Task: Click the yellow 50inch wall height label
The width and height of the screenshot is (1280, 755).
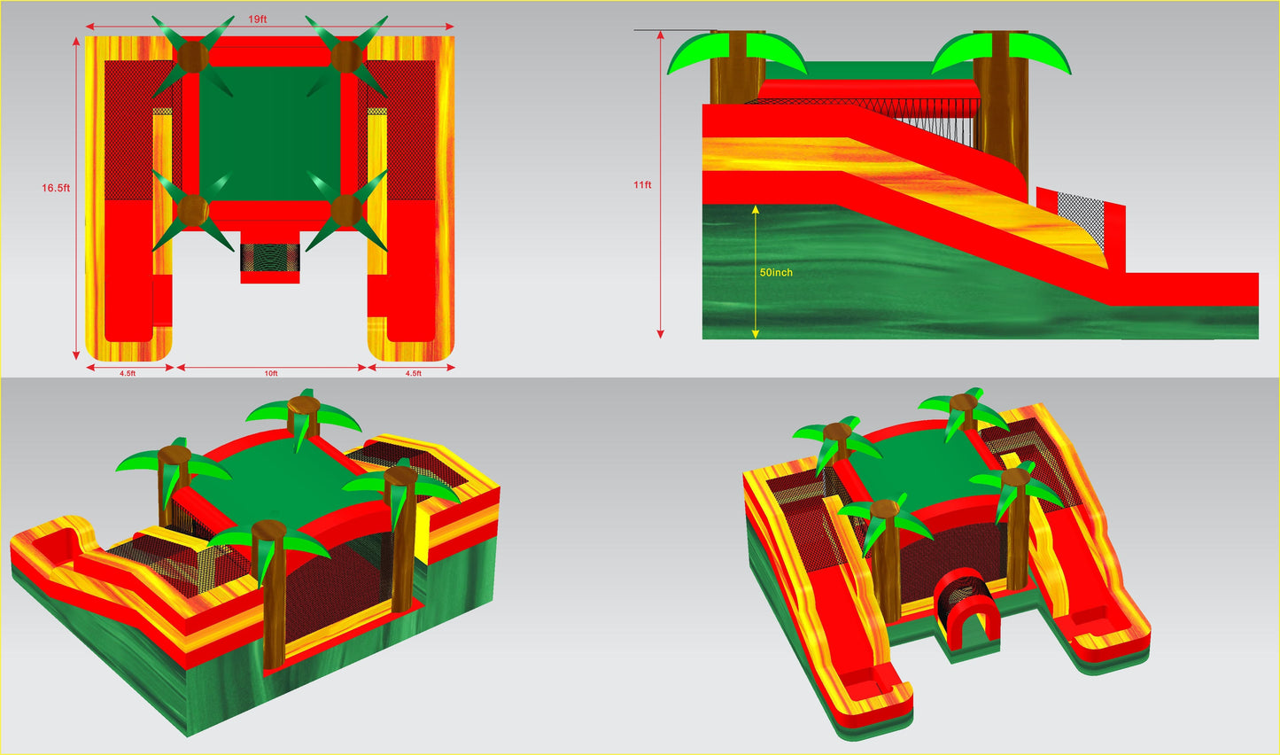Action: click(x=776, y=272)
